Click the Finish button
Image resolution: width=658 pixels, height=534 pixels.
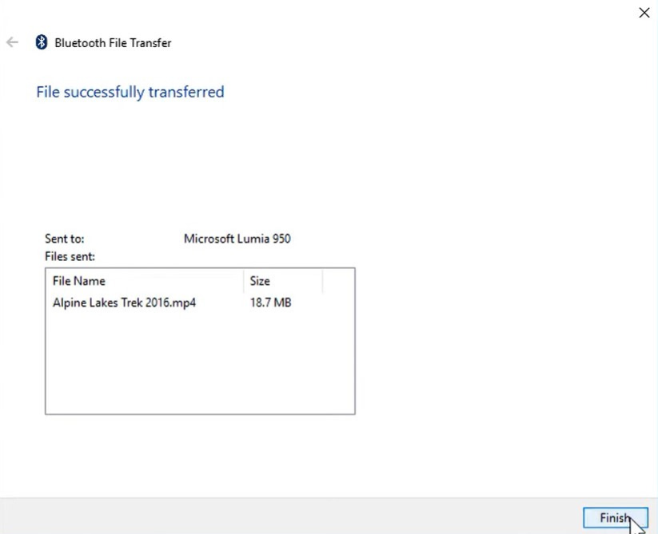[x=614, y=518]
